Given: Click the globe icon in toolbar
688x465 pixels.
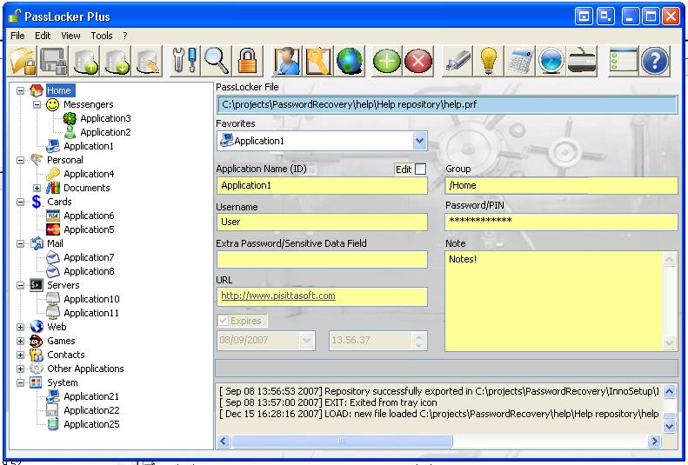Looking at the screenshot, I should point(349,61).
